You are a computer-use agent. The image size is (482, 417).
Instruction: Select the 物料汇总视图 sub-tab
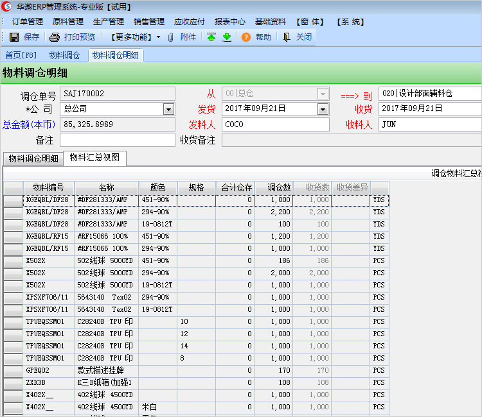tap(94, 158)
